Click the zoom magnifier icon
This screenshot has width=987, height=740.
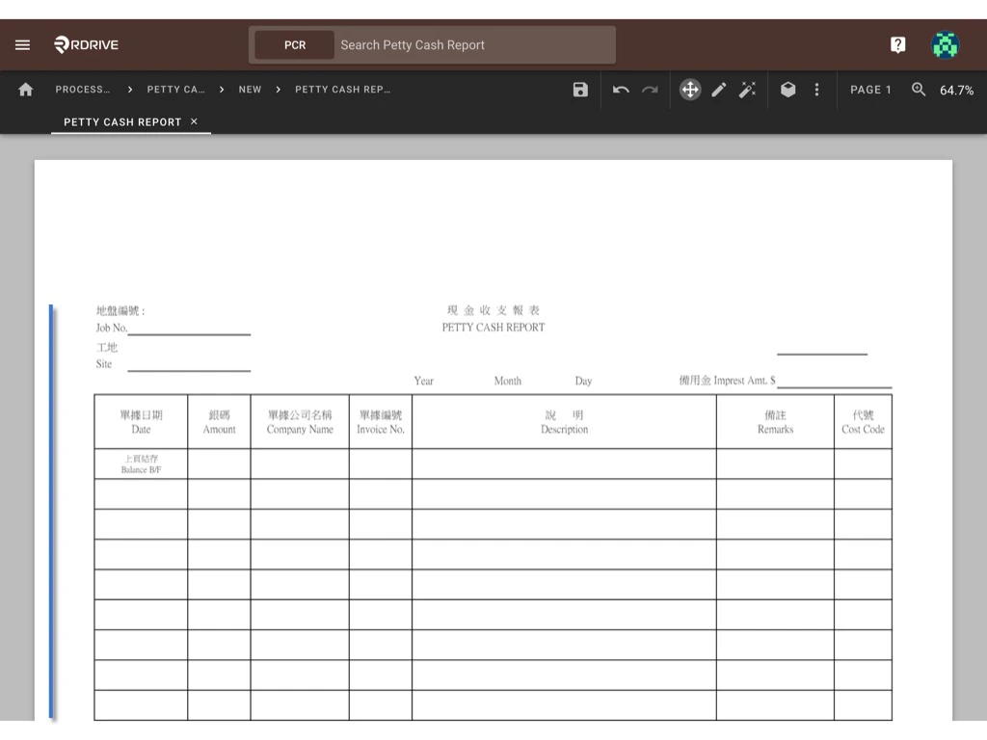point(917,90)
